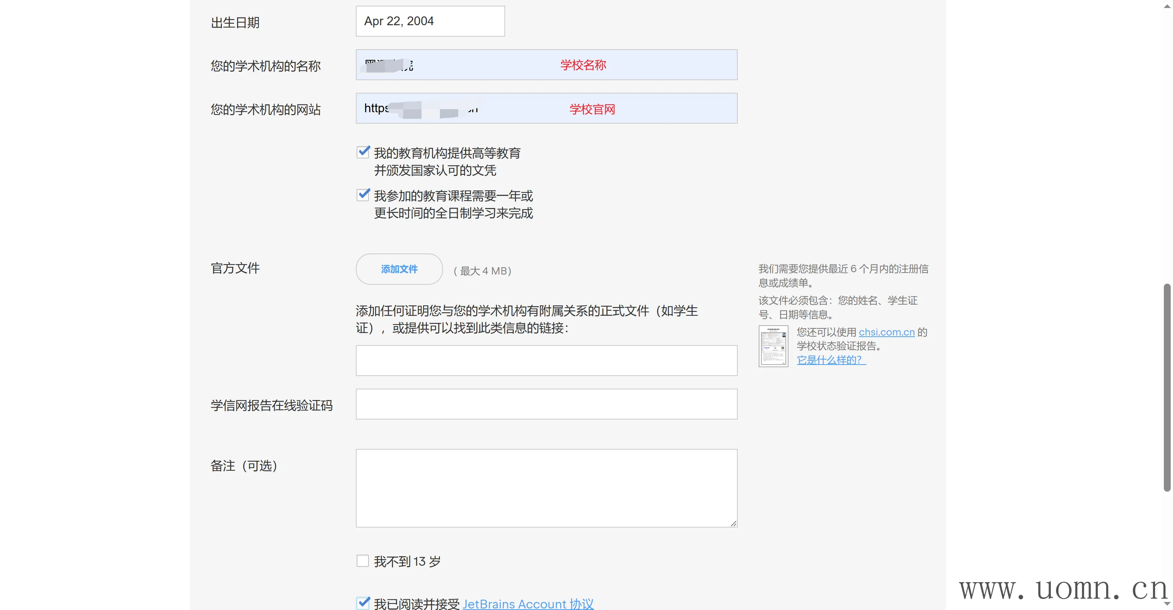Click the 官方文件 label

[x=235, y=268]
